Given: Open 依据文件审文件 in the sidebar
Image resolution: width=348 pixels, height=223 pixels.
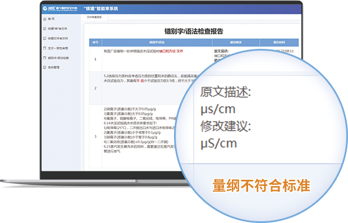Looking at the screenshot, I should [x=58, y=38].
